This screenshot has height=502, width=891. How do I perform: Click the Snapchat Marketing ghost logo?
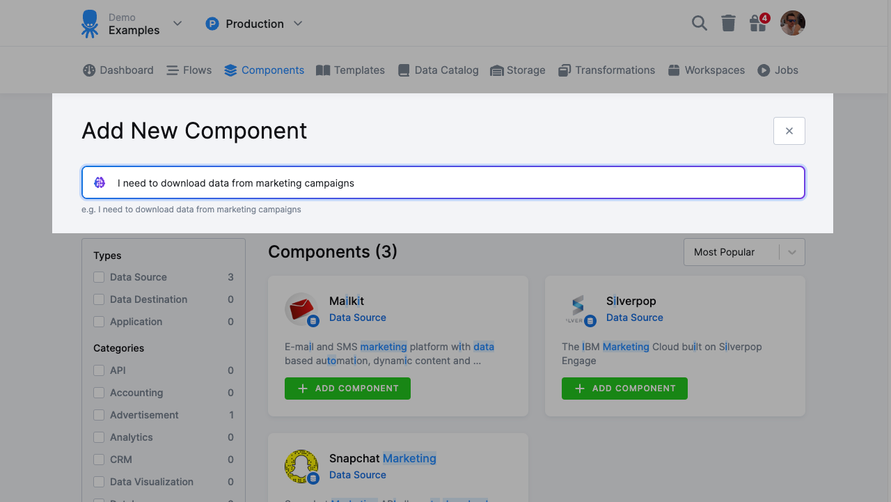point(301,466)
